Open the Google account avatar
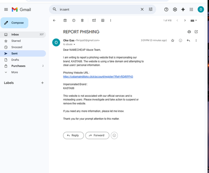This screenshot has width=209, height=173. pos(201,9)
